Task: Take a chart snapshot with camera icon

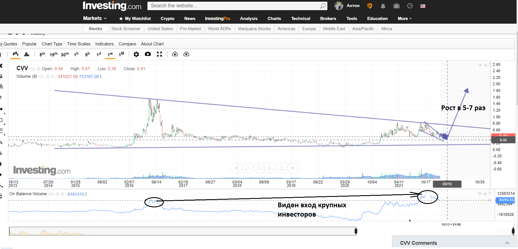Action: pos(148,54)
